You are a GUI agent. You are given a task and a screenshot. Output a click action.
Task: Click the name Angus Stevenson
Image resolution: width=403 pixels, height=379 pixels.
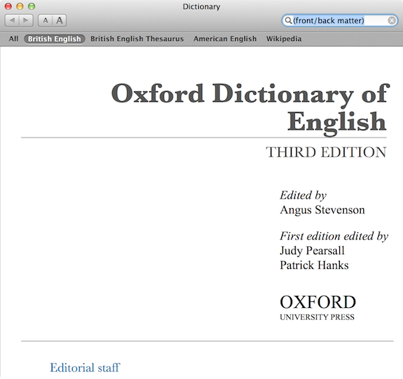pyautogui.click(x=322, y=210)
